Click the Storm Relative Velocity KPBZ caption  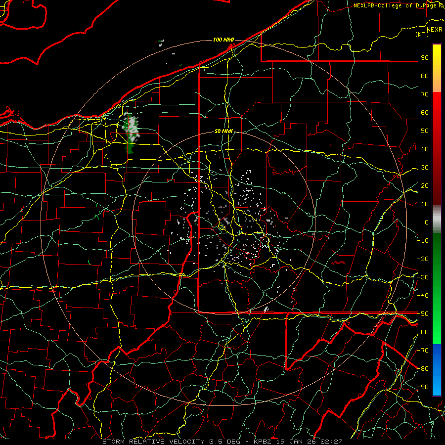point(222,442)
